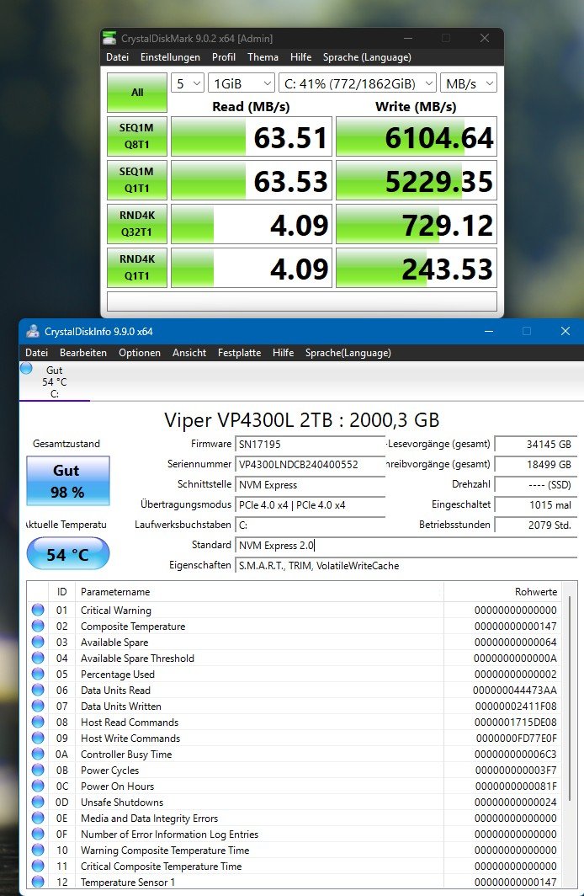
Task: Open Hilfe menu in CrystalDiskMark
Action: click(301, 57)
